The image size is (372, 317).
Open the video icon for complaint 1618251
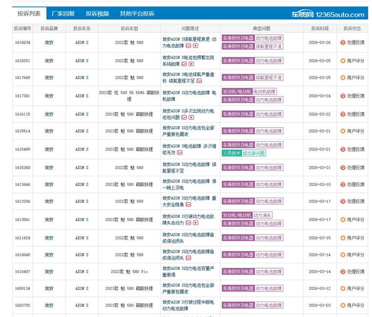(x=191, y=64)
